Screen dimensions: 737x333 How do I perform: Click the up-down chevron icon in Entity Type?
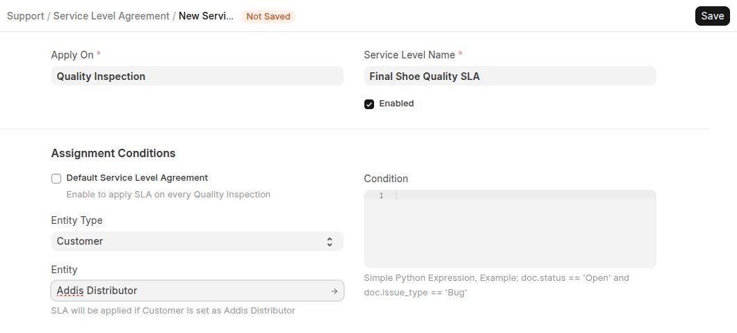[330, 241]
